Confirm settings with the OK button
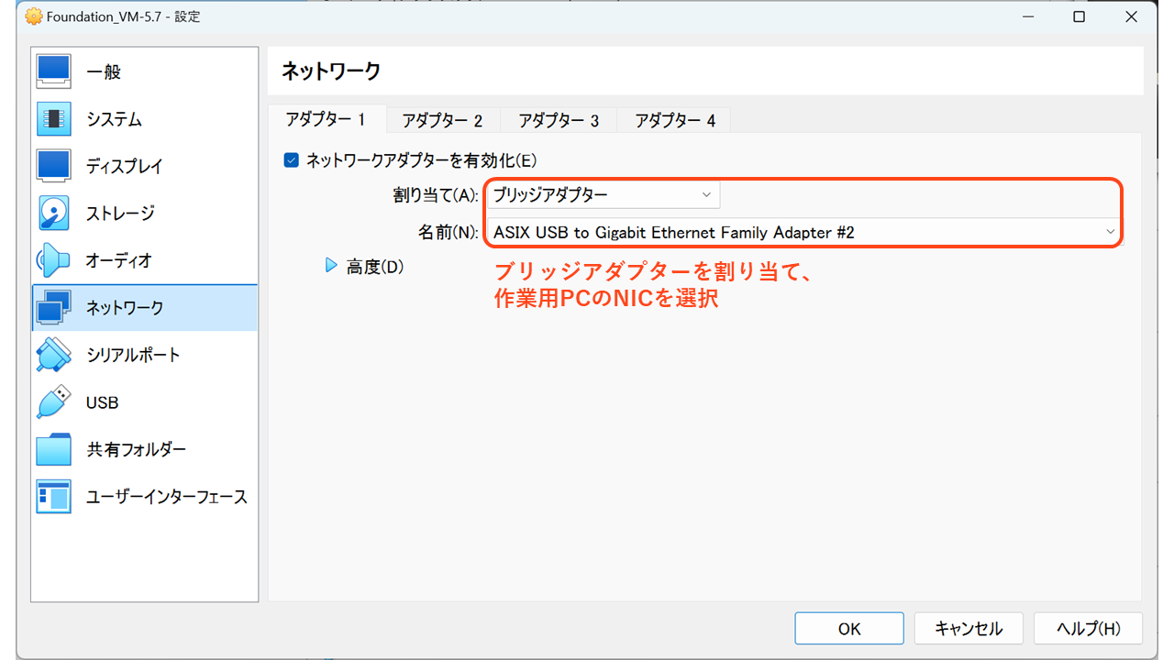Viewport: 1174px width, 660px height. coord(849,629)
